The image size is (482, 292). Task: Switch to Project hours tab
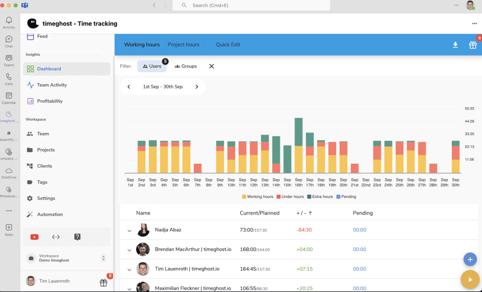(x=183, y=45)
